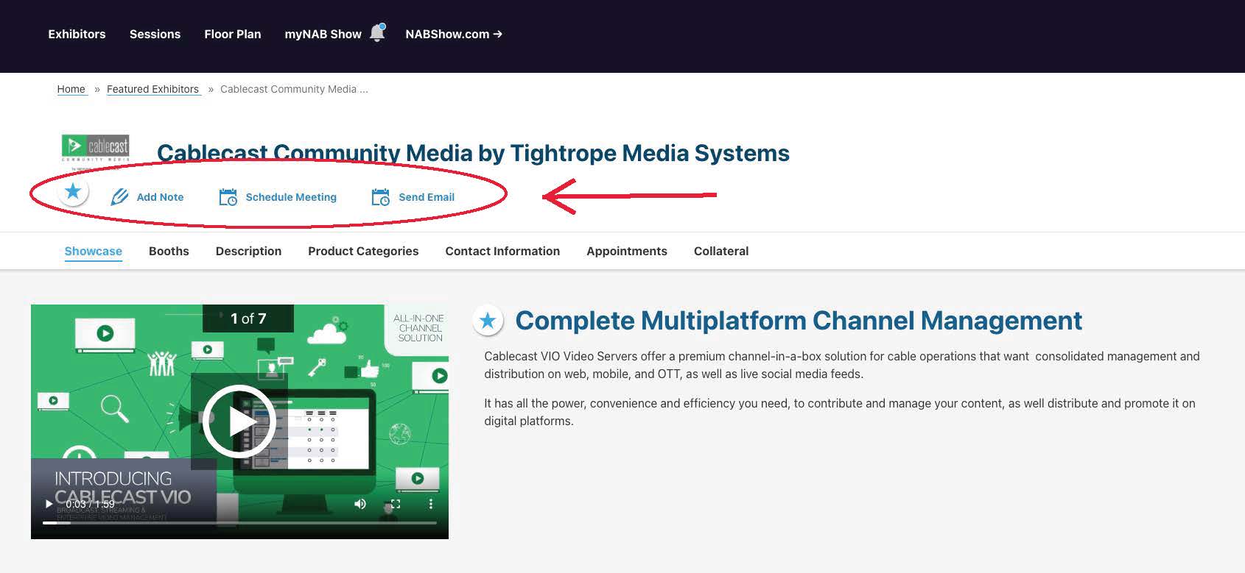This screenshot has width=1245, height=573.
Task: Click the paragraph starting 'Cablecast VIO Video Servers offer'
Action: point(842,365)
